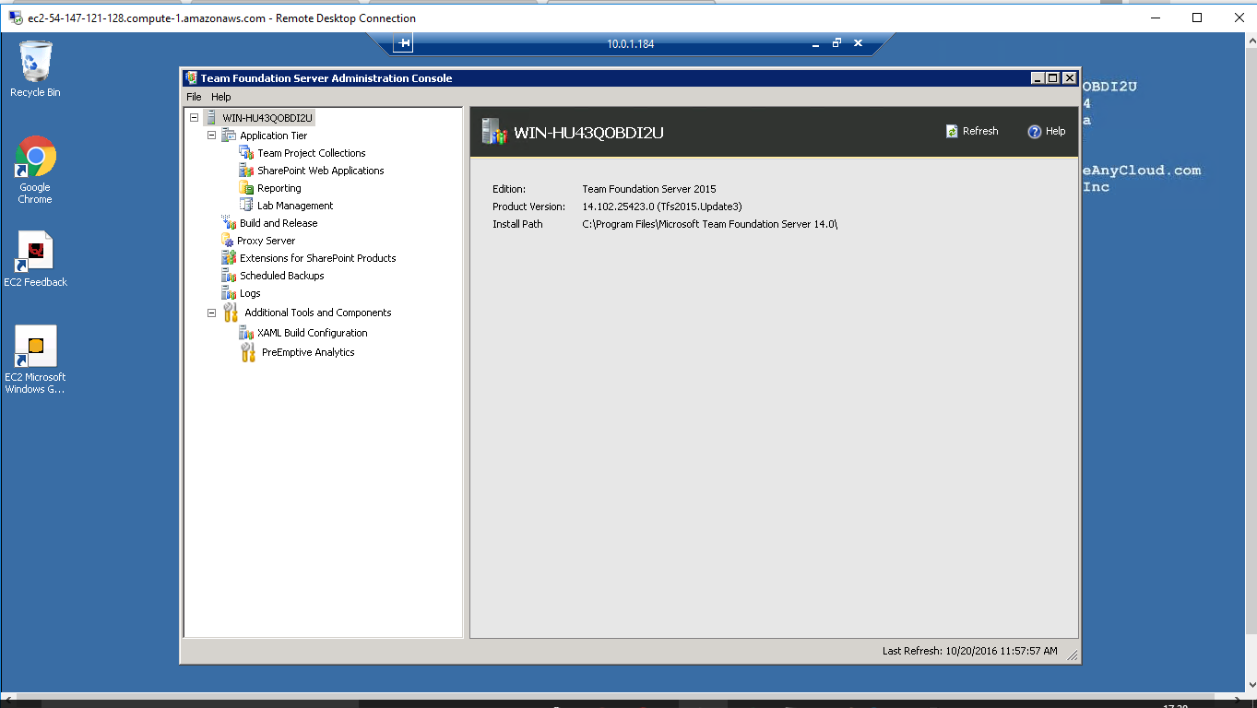Open the File menu
This screenshot has width=1257, height=708.
(x=194, y=97)
